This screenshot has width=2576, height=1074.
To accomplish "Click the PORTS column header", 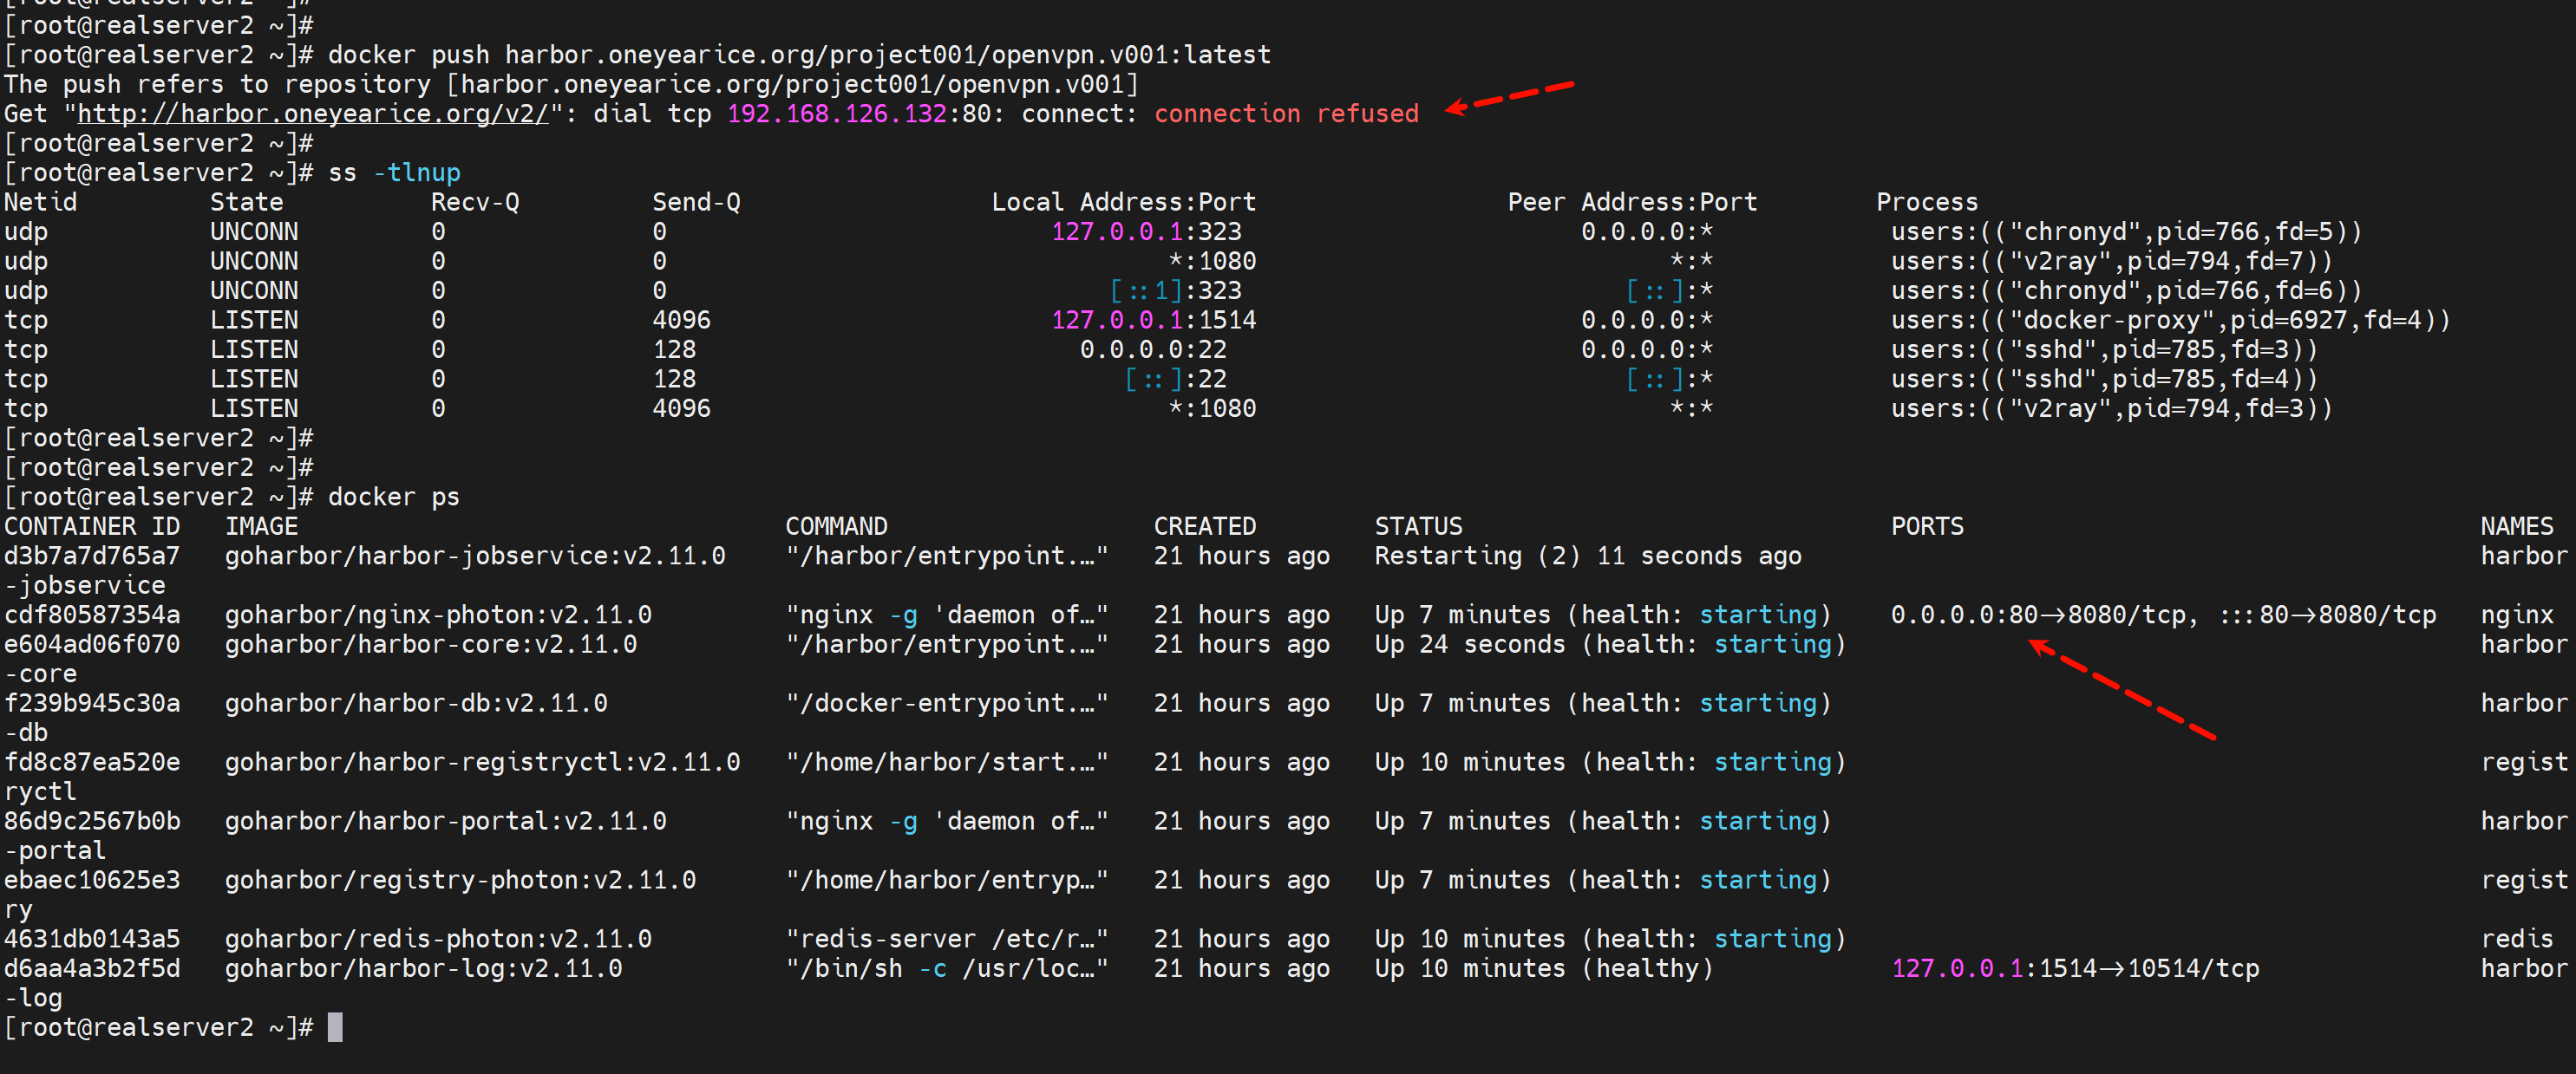I will [1926, 526].
